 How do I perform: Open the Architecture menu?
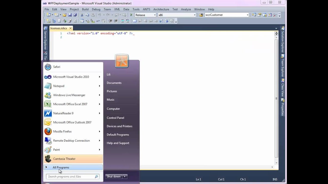[x=161, y=9]
